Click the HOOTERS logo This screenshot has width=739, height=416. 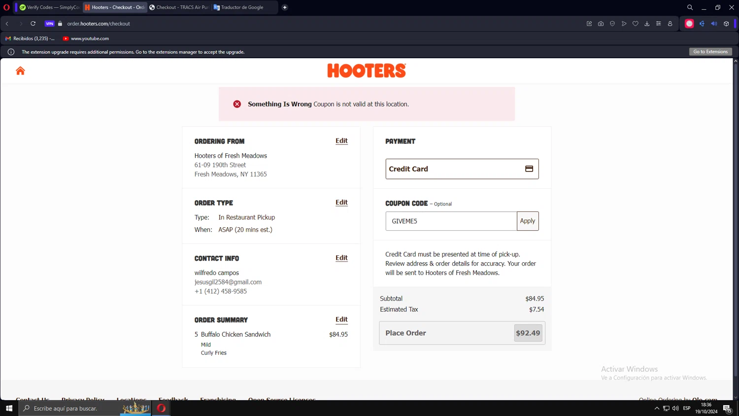[x=367, y=71]
